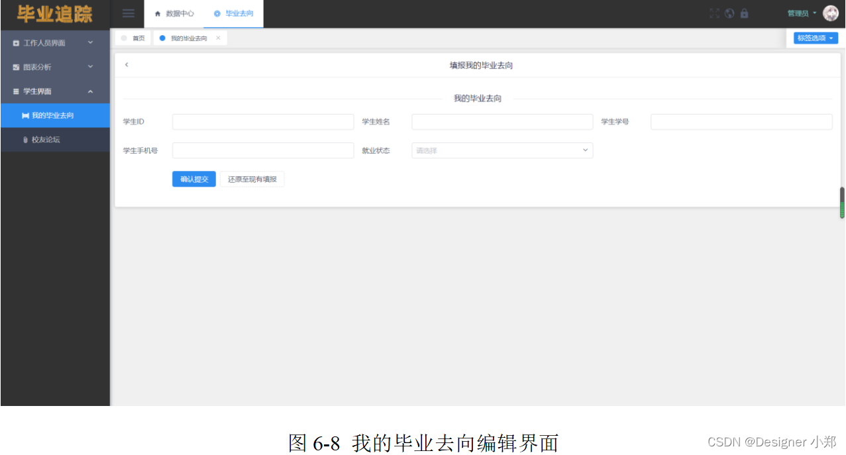Click the 学生ID input field

[263, 122]
